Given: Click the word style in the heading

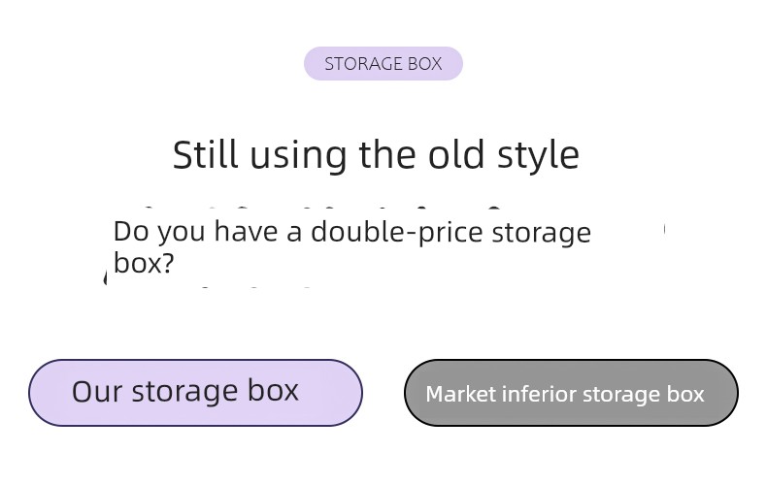Looking at the screenshot, I should (x=539, y=156).
